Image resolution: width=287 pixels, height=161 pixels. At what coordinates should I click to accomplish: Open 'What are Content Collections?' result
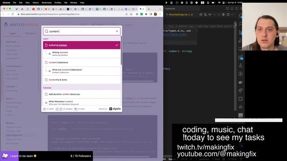point(82,71)
